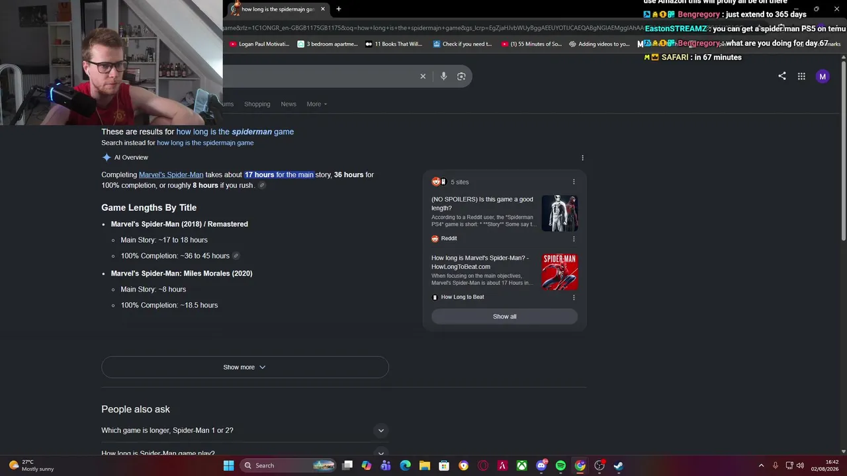Viewport: 847px width, 476px height.
Task: Launch Copilot from the taskbar
Action: (367, 465)
